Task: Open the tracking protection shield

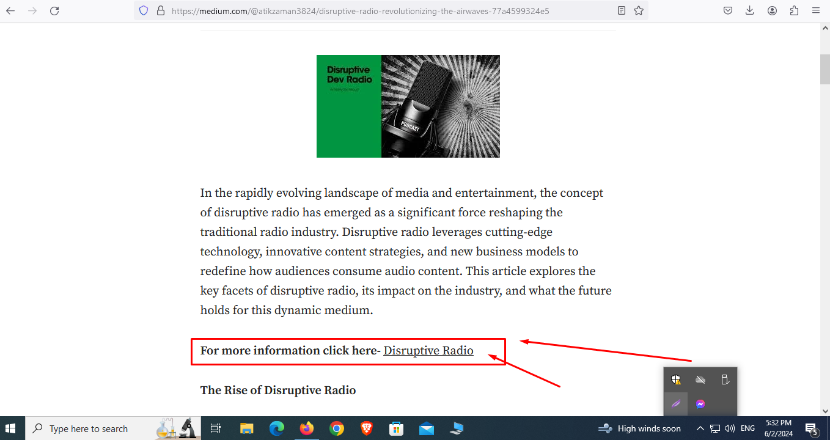Action: click(144, 10)
